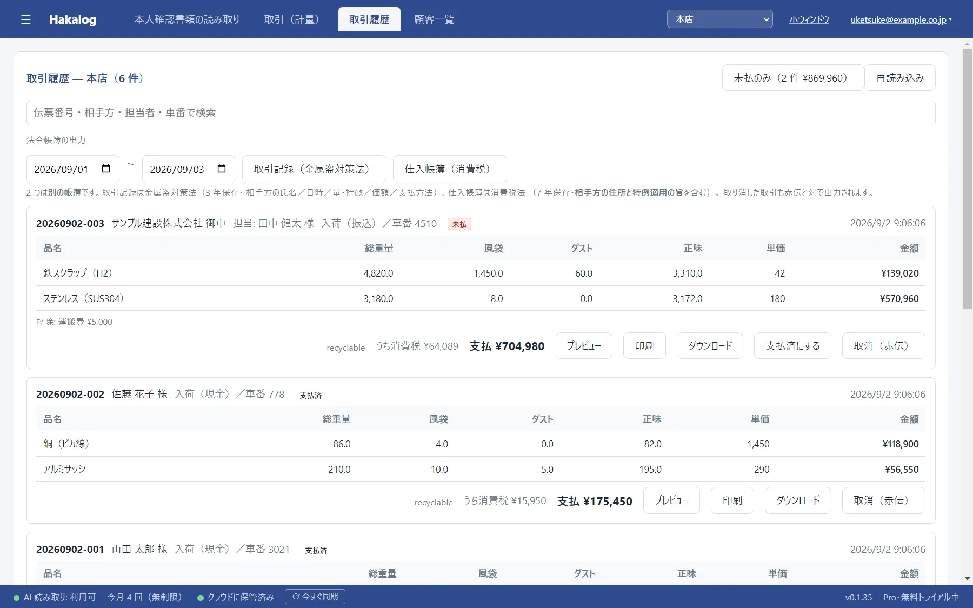Click the 未払 badge on 20260902-003
Viewport: 973px width, 608px height.
(459, 224)
